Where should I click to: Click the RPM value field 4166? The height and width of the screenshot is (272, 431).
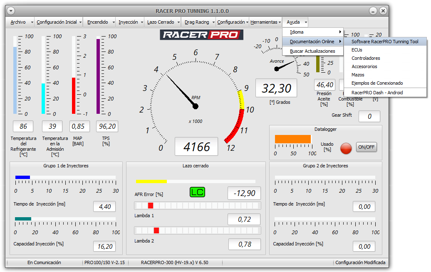196,147
